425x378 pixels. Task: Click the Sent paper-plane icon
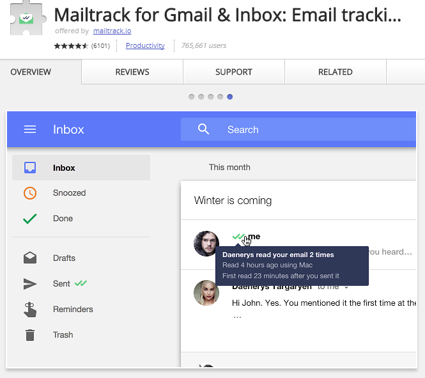[30, 284]
